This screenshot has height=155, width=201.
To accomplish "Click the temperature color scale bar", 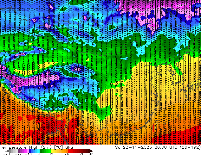I will (49, 151).
